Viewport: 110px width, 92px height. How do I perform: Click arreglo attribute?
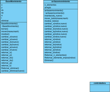(x=48, y=8)
